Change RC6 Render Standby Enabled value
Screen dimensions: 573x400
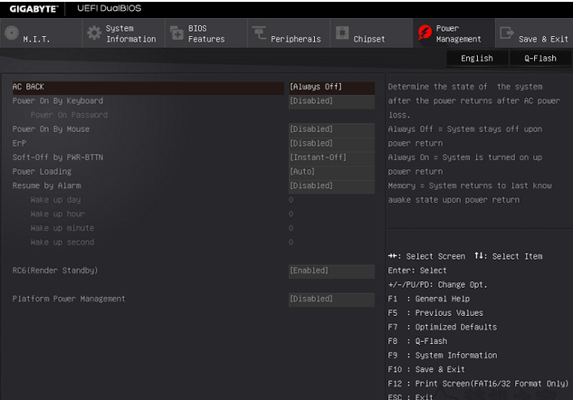tap(331, 271)
